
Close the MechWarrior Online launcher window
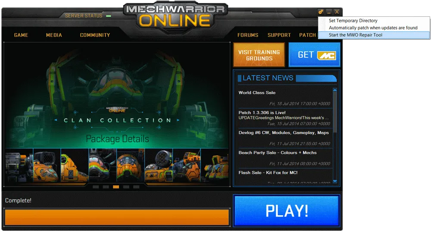[337, 12]
